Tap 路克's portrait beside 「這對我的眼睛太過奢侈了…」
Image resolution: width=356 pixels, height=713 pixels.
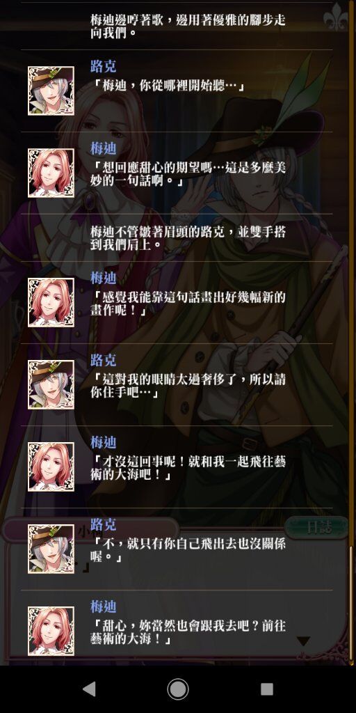coord(51,384)
